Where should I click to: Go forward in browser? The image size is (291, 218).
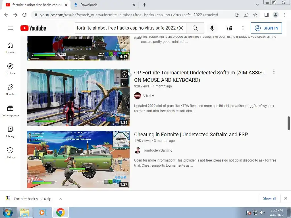tap(15, 15)
